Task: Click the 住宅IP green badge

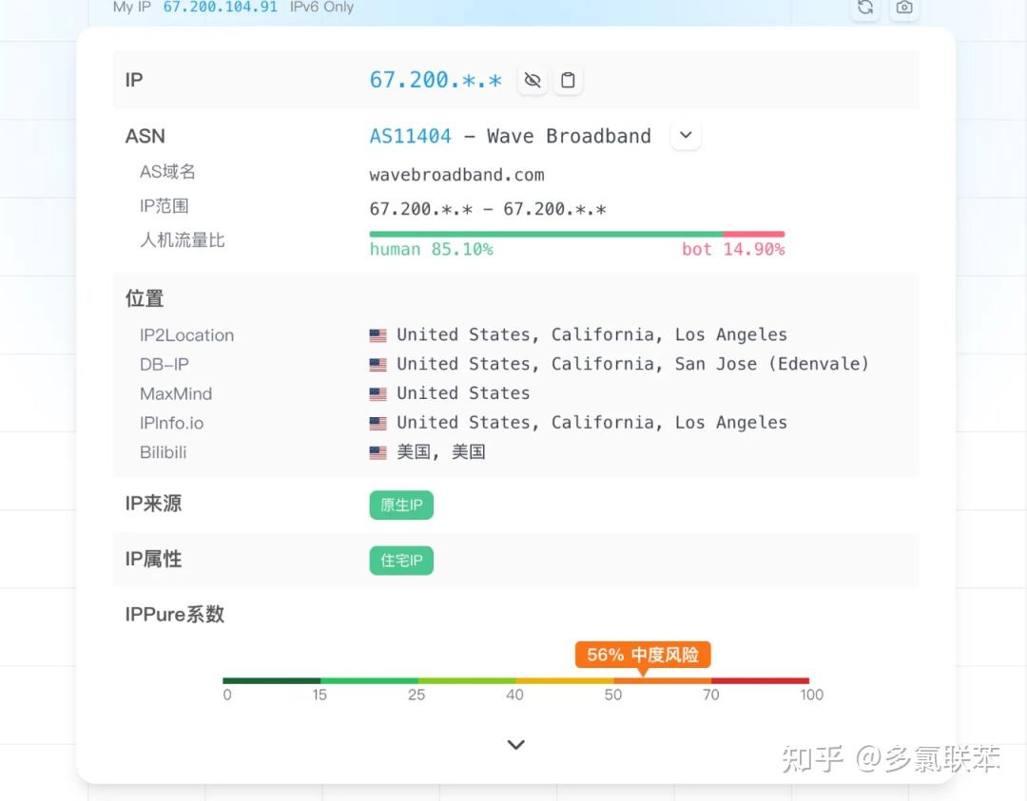Action: click(x=401, y=561)
